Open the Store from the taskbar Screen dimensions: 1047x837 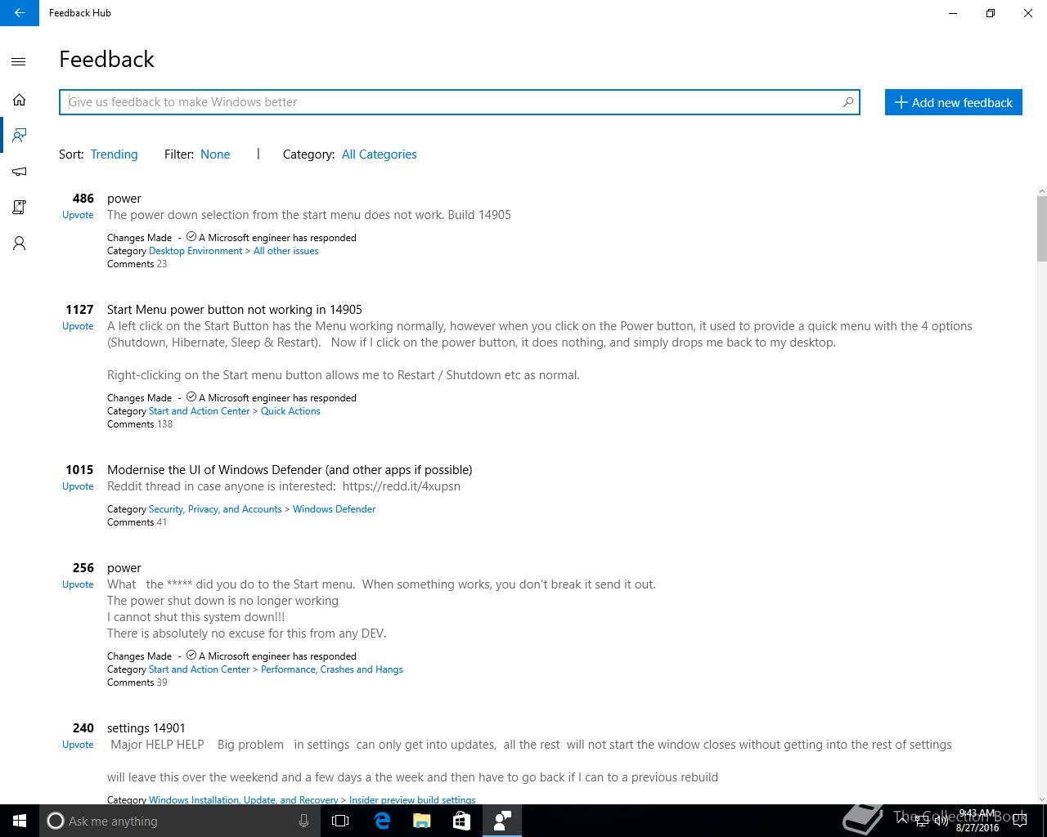pyautogui.click(x=461, y=821)
